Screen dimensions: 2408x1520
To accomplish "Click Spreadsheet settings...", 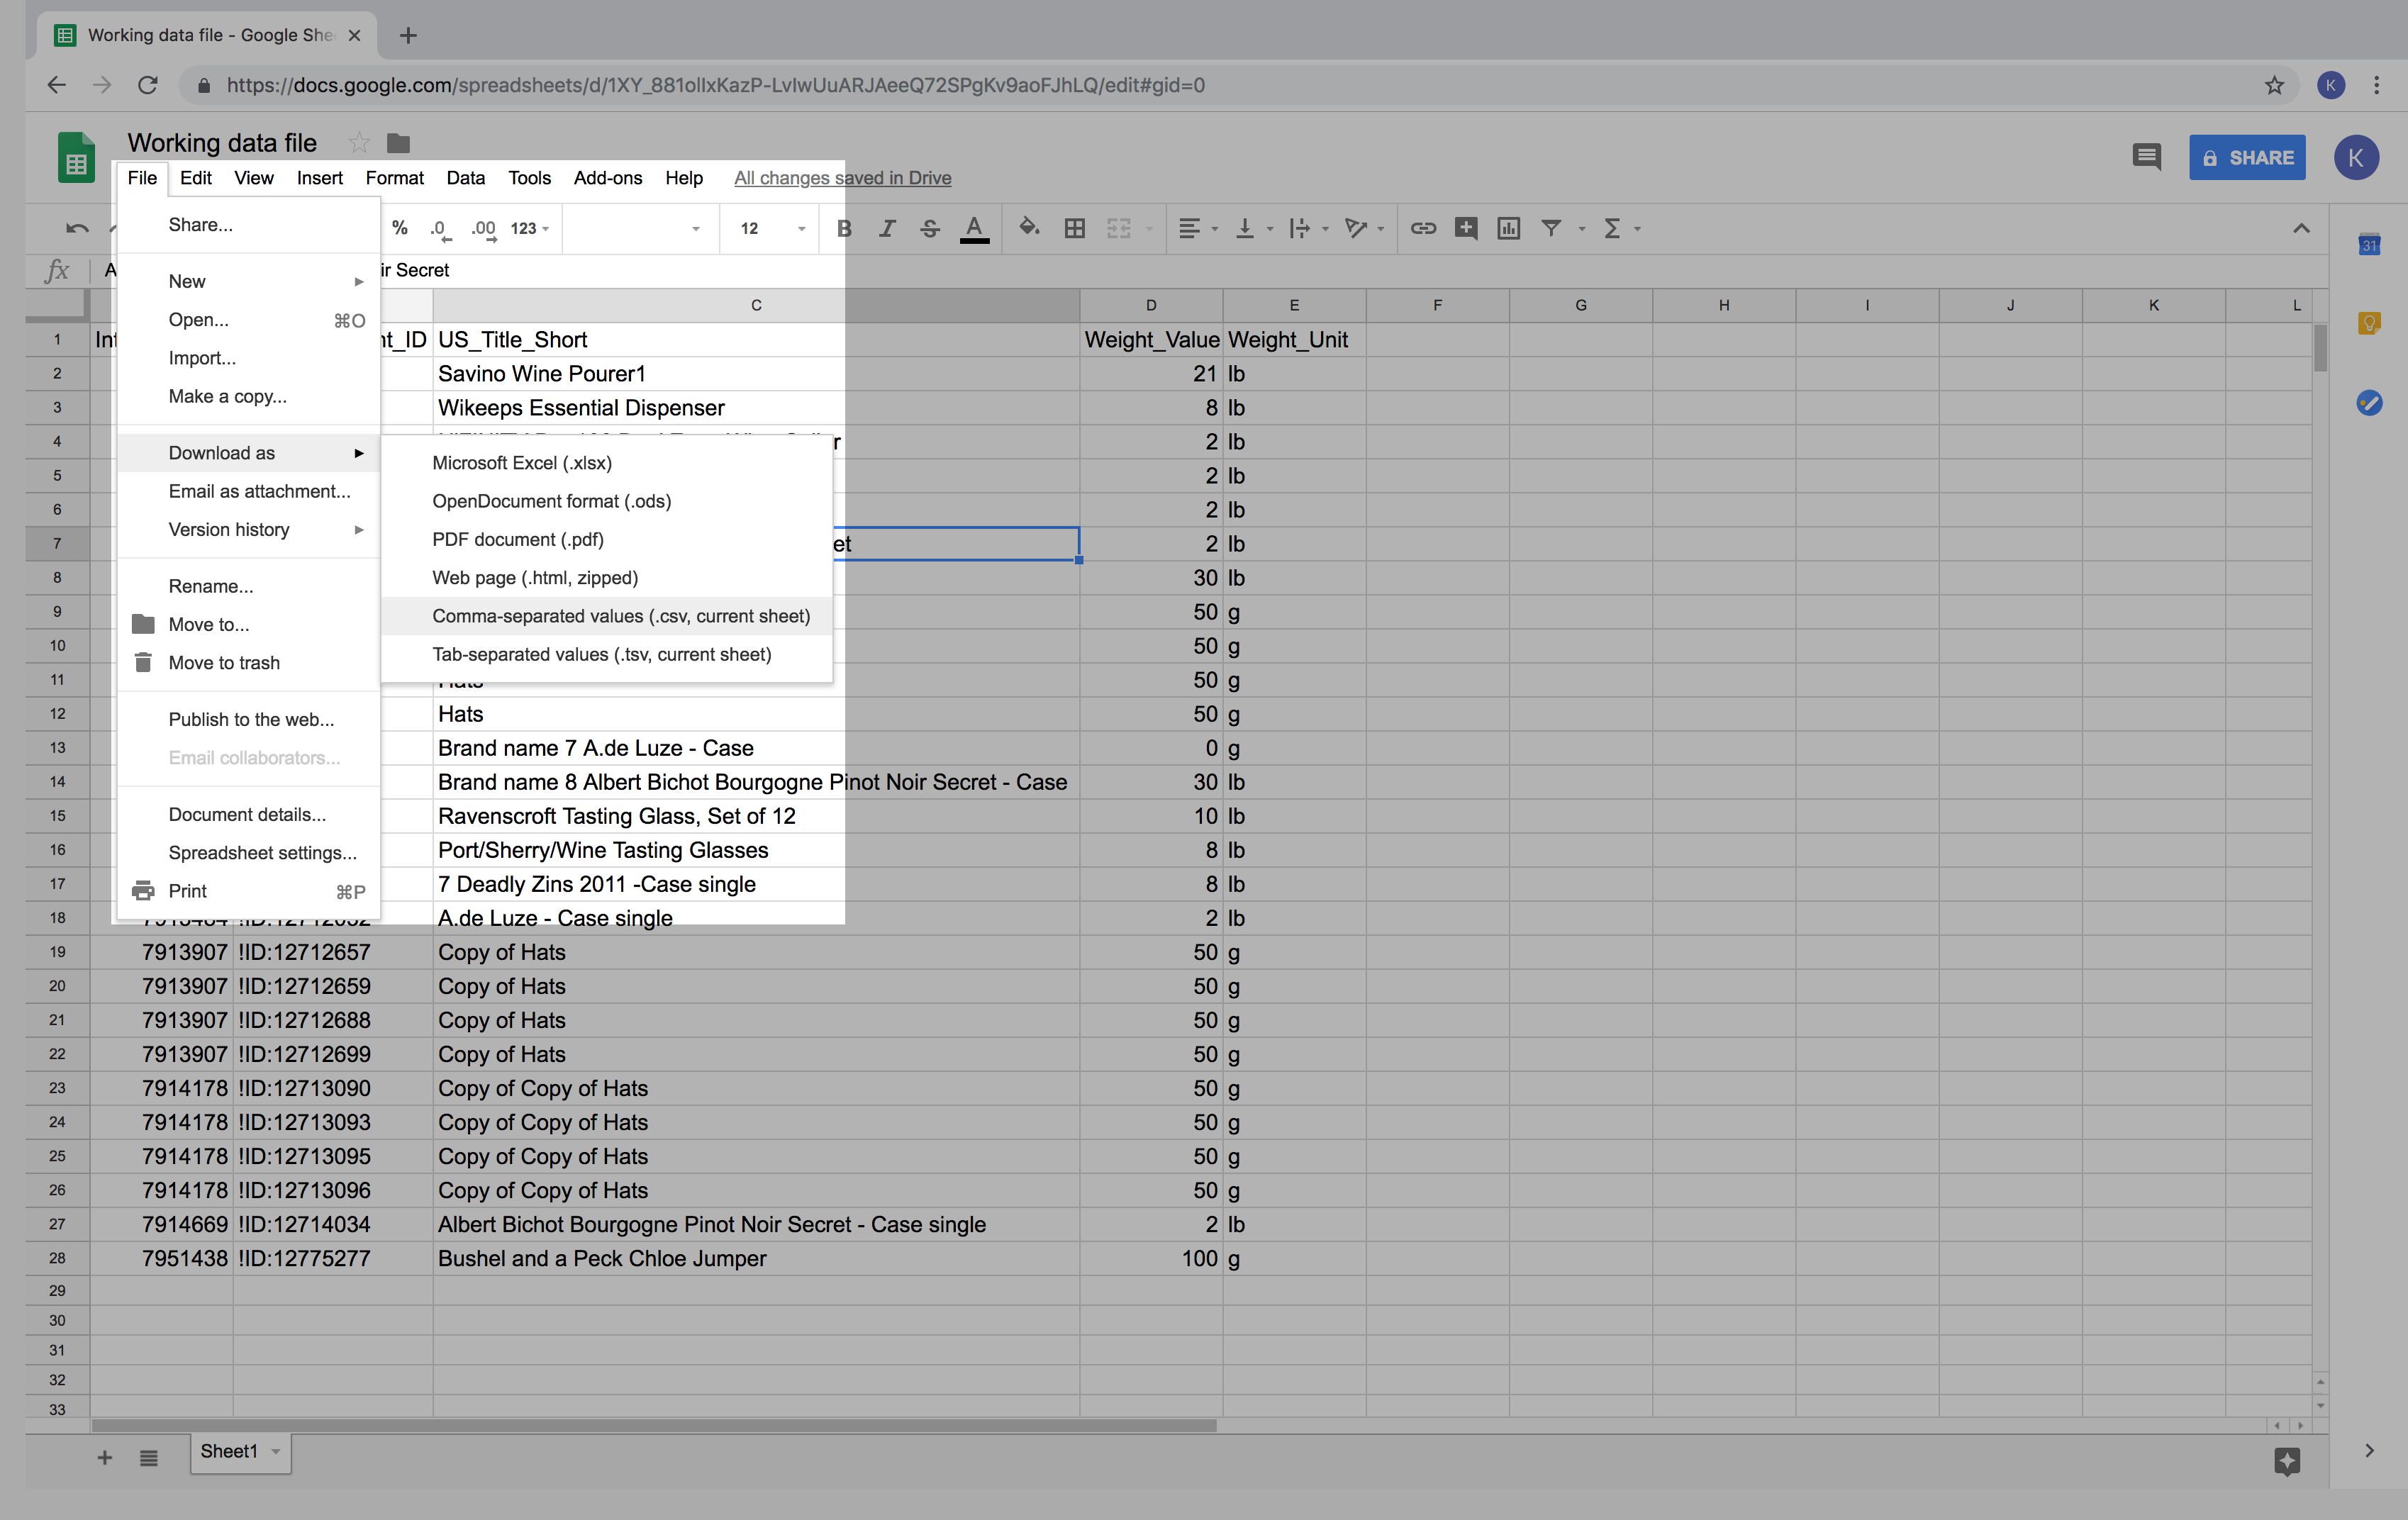I will [249, 853].
